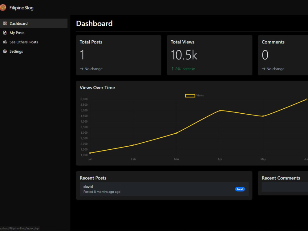Click No change under Total Posts
Viewport: 308px width, 231px height.
click(94, 69)
